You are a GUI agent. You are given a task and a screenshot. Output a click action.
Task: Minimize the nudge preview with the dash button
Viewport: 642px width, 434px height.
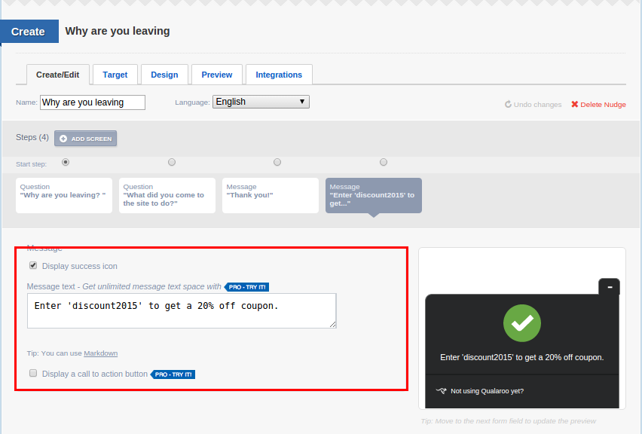click(610, 286)
